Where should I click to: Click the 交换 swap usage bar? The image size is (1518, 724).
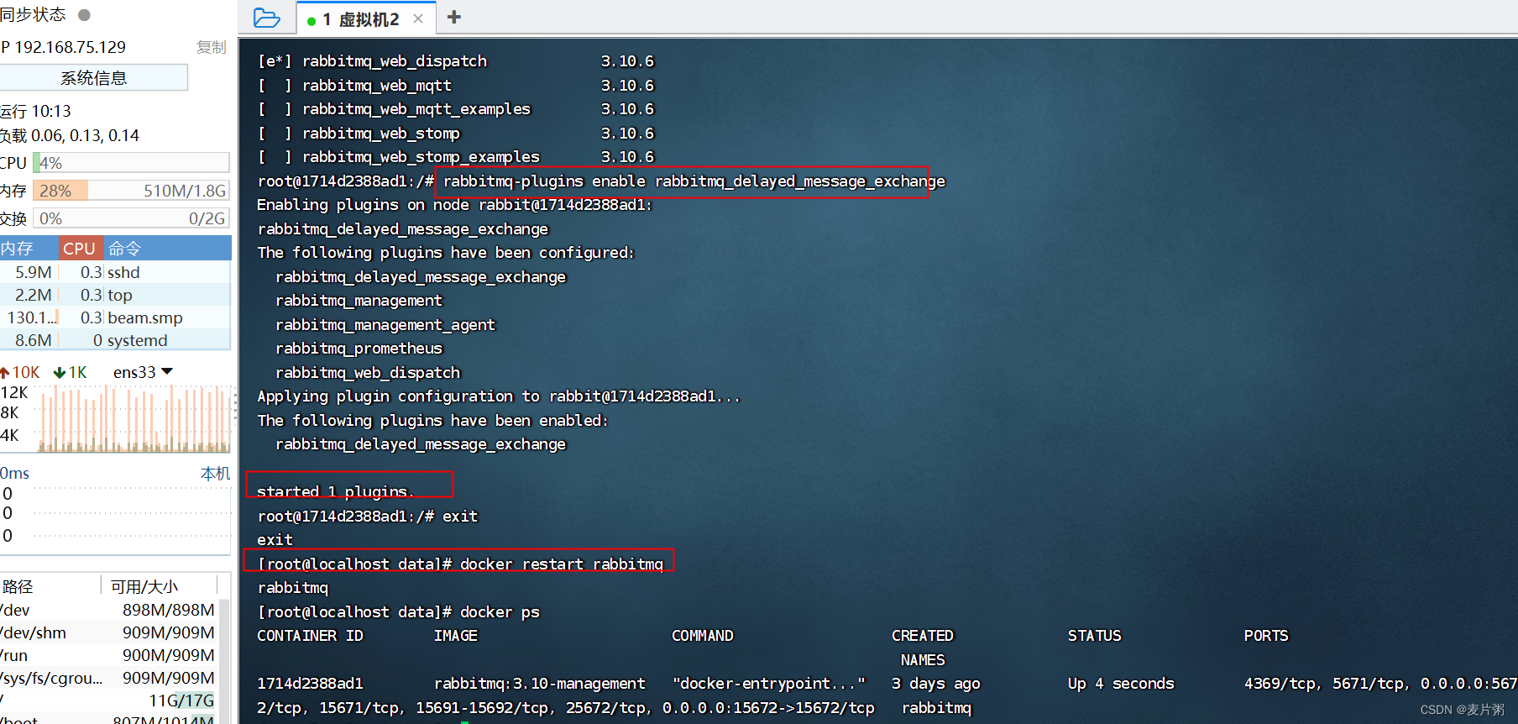point(131,218)
